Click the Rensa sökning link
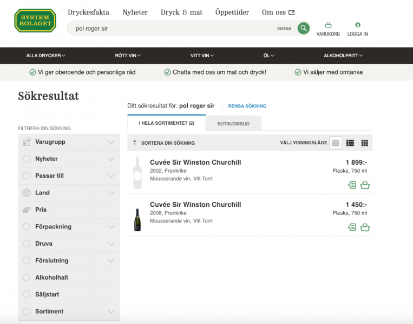This screenshot has height=324, width=413. tap(247, 106)
